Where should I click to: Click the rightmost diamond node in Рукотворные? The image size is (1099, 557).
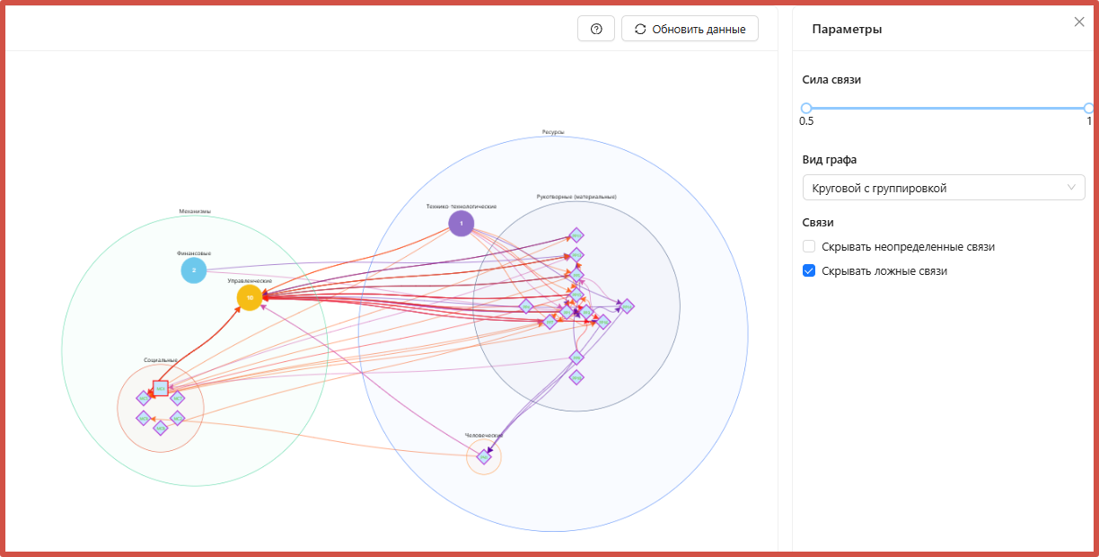627,305
